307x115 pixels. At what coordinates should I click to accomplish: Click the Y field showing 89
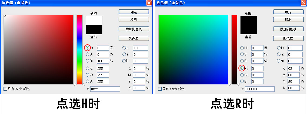coord(294,81)
